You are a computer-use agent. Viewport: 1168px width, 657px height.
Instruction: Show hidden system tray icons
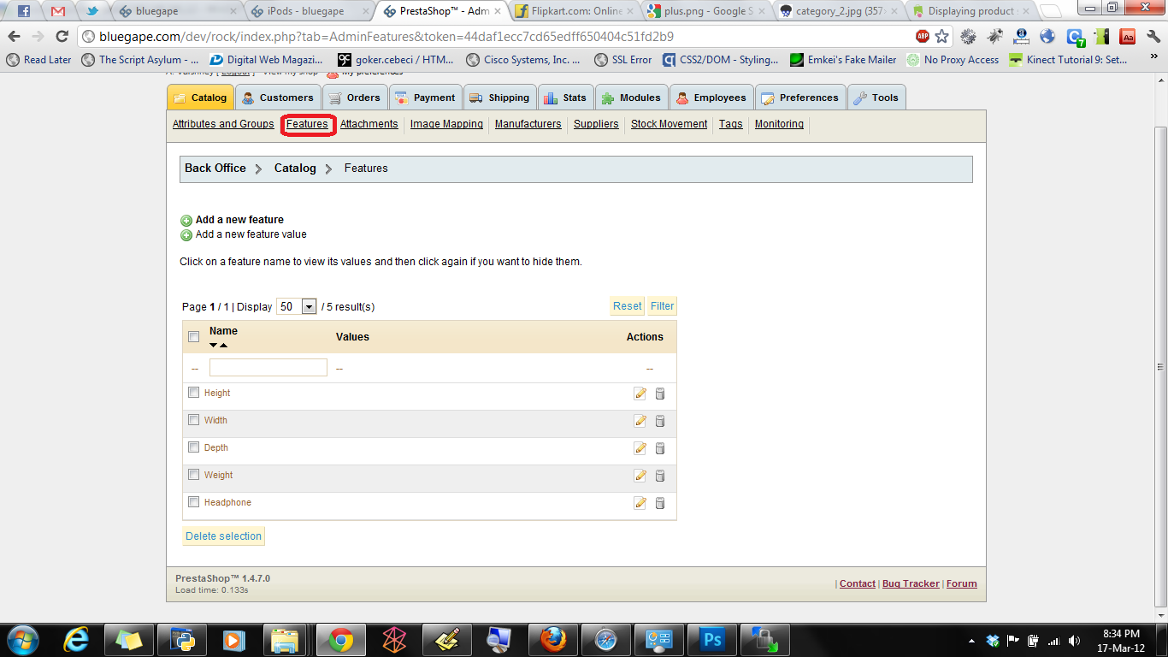pyautogui.click(x=971, y=641)
